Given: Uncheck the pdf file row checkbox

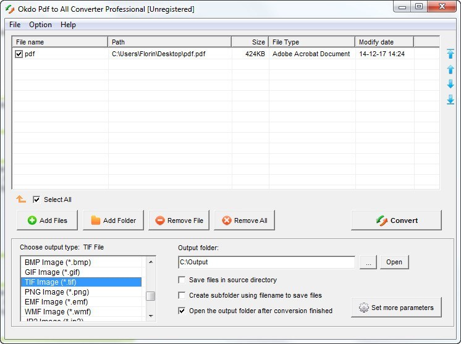Looking at the screenshot, I should (19, 54).
